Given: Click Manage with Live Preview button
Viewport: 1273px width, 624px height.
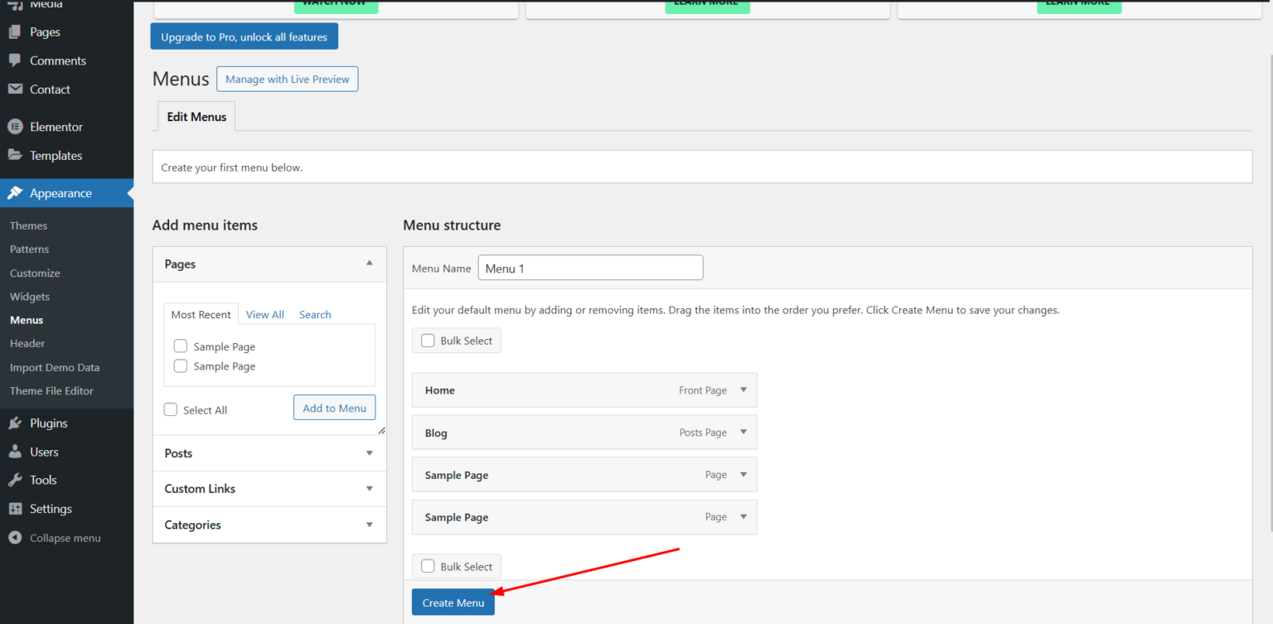Looking at the screenshot, I should (287, 80).
